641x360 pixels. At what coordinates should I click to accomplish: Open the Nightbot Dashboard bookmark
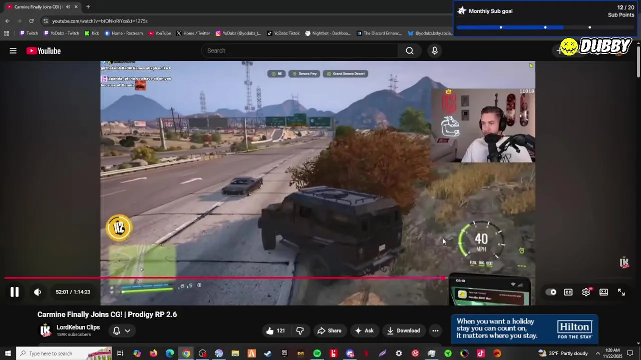[328, 33]
